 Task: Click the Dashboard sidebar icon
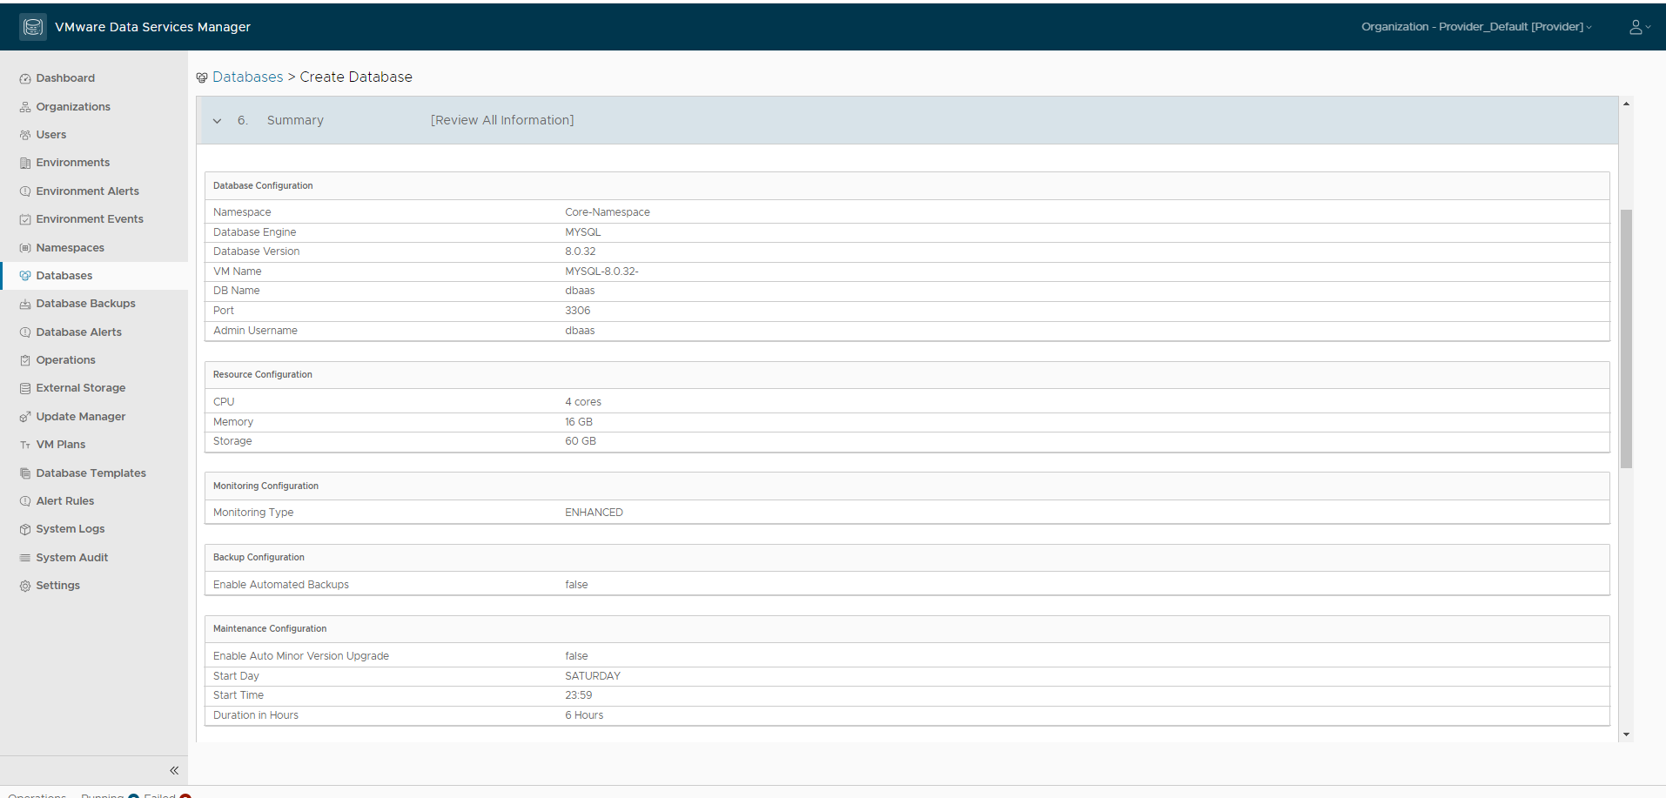(x=25, y=78)
